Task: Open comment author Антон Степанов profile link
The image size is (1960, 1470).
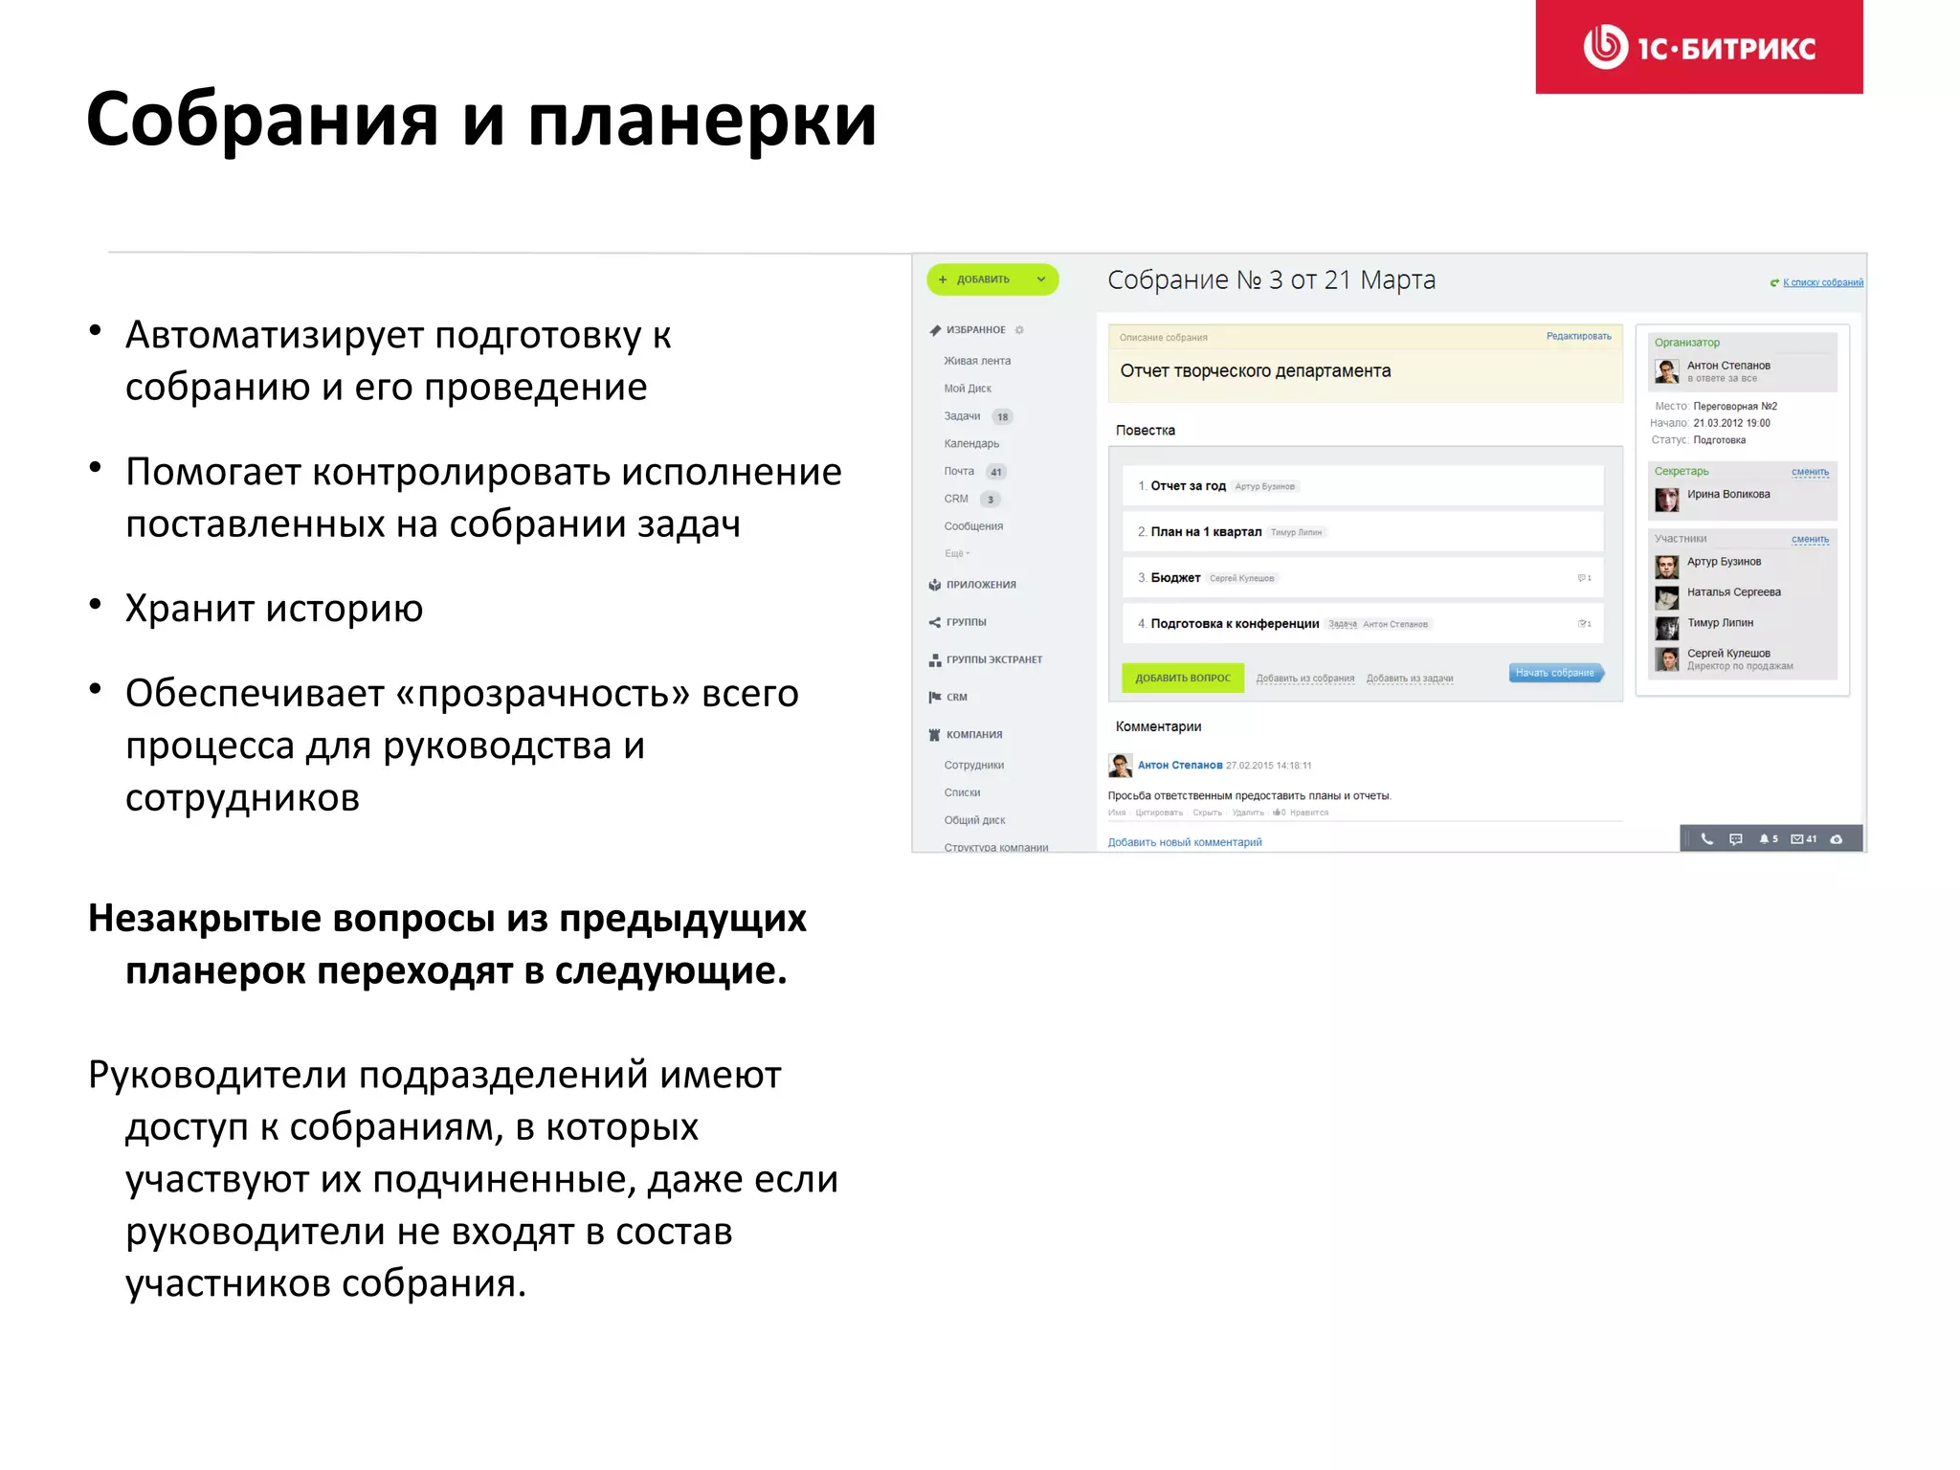Action: coord(1180,766)
